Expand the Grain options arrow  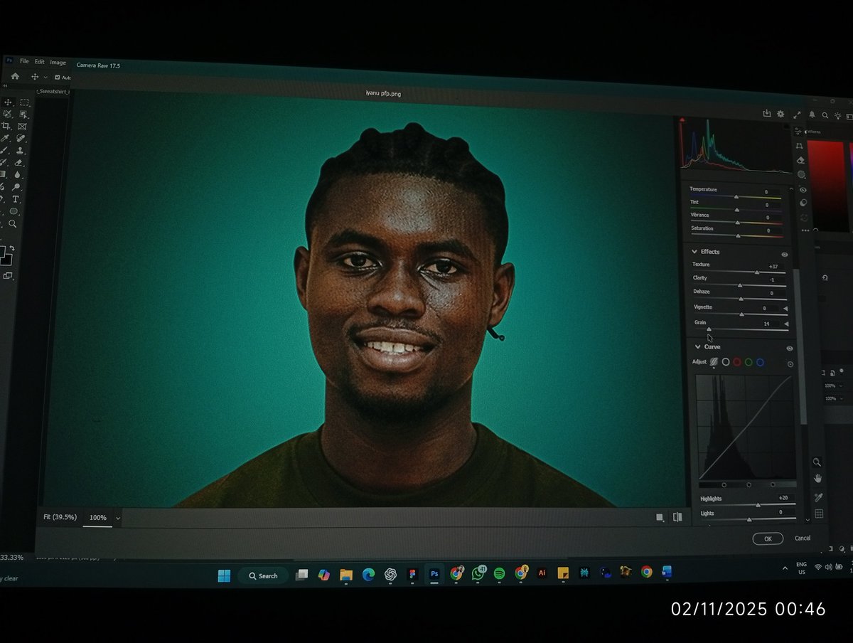(787, 324)
